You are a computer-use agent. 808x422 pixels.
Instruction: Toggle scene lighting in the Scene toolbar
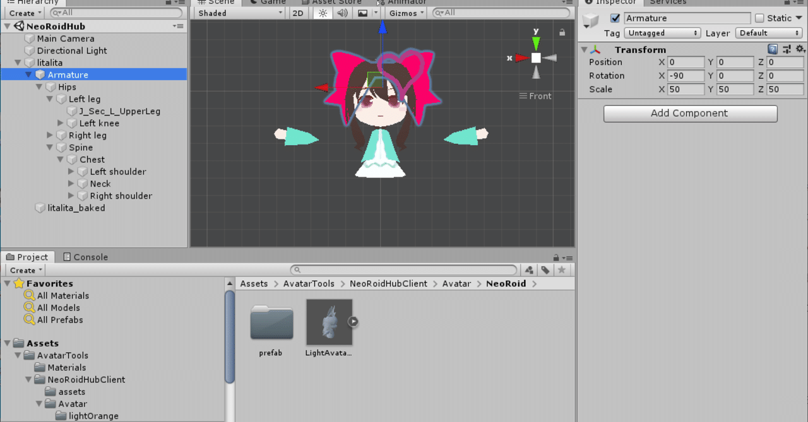(323, 13)
